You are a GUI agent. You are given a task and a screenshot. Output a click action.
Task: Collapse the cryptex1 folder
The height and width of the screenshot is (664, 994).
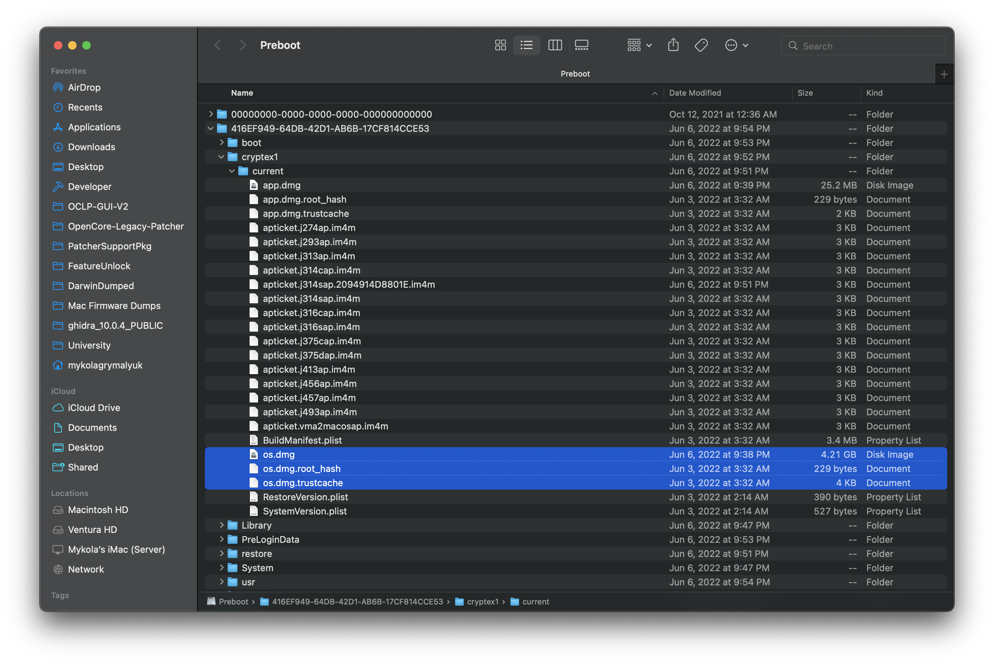221,157
